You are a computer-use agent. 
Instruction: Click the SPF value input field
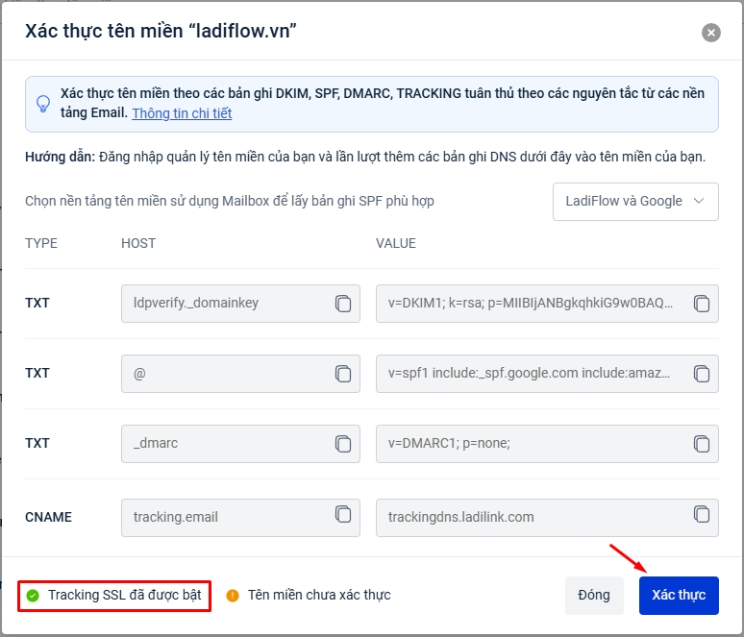pos(529,374)
